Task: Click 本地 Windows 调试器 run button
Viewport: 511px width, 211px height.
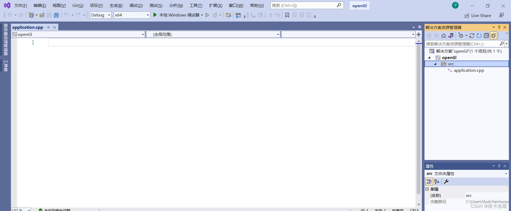Action: tap(179, 15)
